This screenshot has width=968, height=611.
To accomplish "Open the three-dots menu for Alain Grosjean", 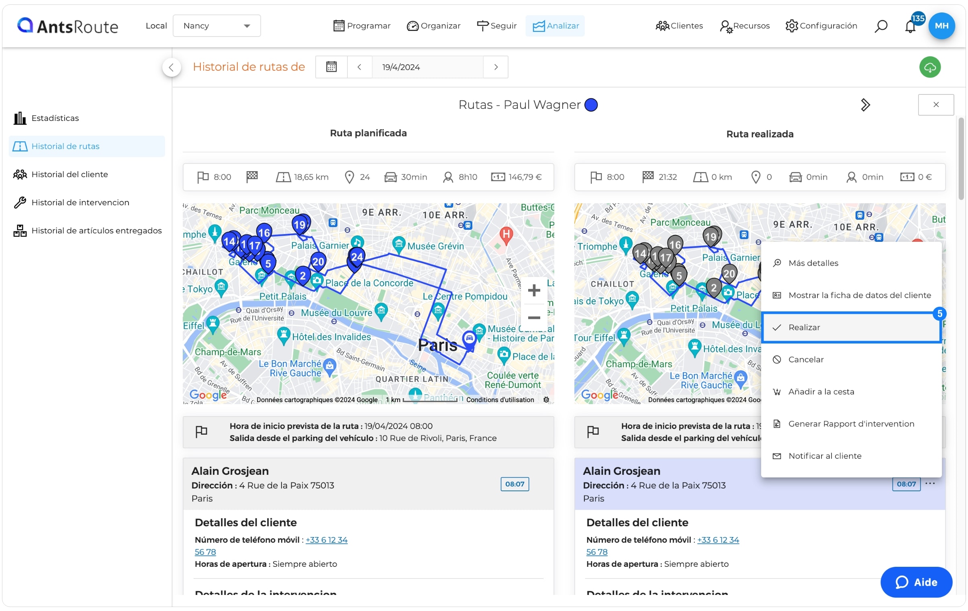I will (x=930, y=484).
